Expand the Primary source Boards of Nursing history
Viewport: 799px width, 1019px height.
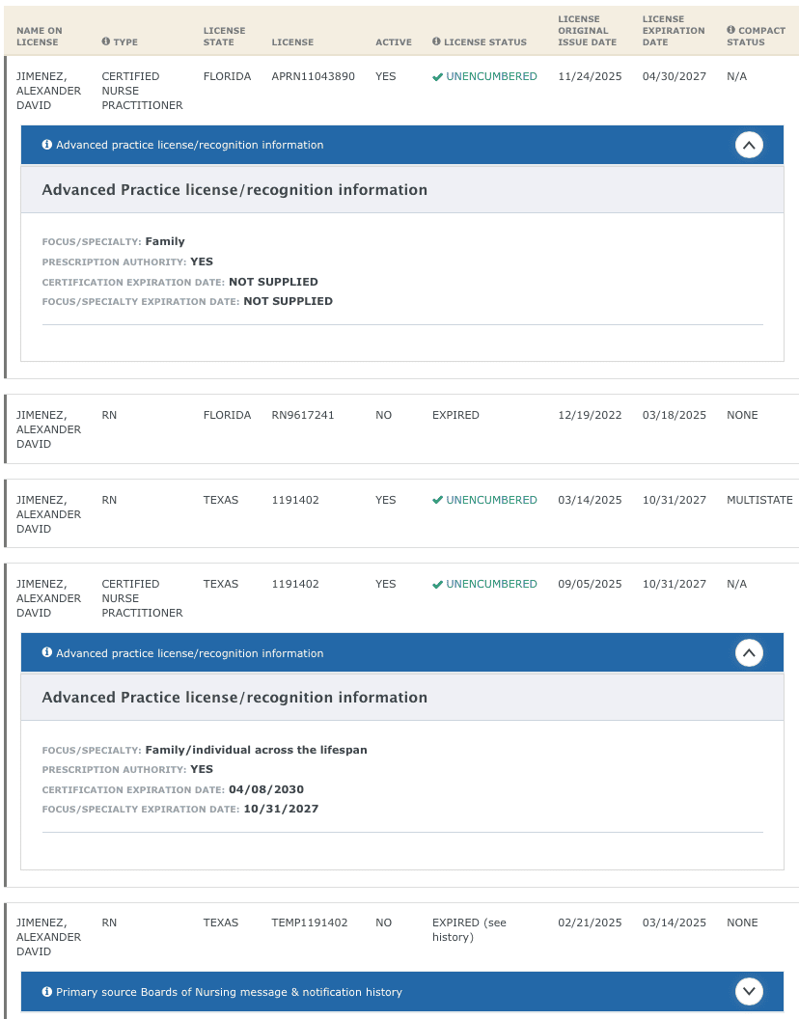pos(749,991)
